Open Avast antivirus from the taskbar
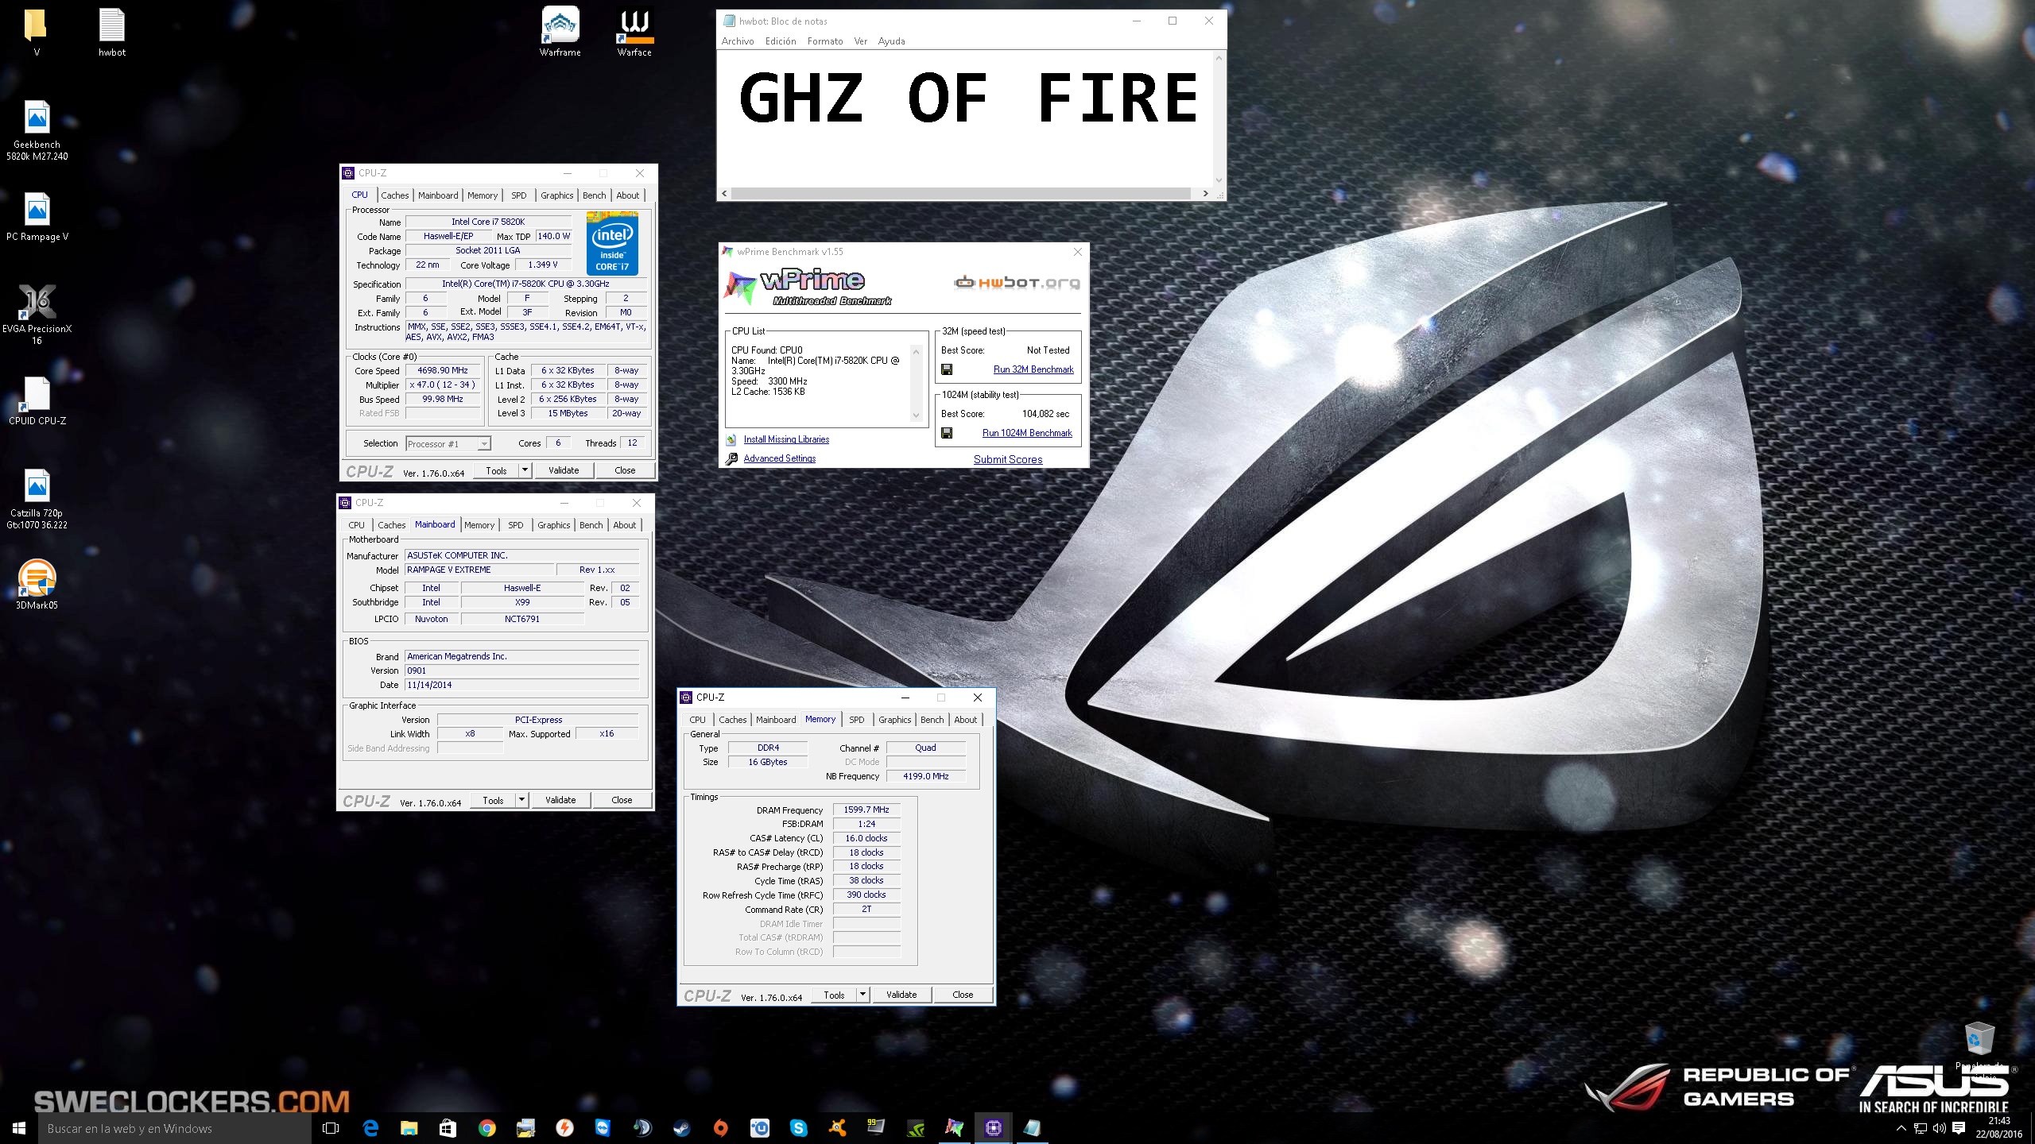 coord(838,1128)
